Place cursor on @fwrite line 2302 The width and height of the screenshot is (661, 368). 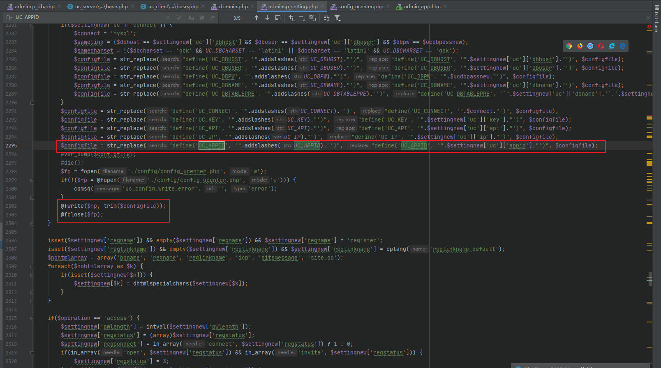(x=113, y=206)
